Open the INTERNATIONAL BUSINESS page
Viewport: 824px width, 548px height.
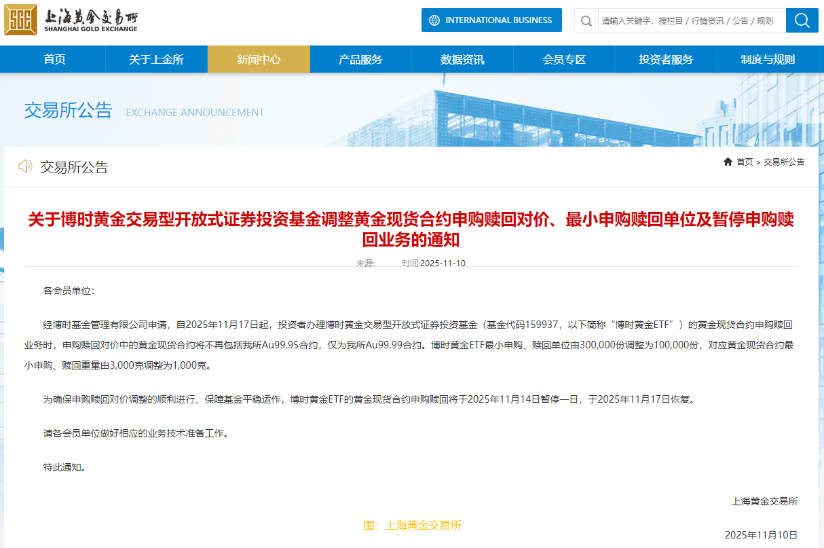491,20
